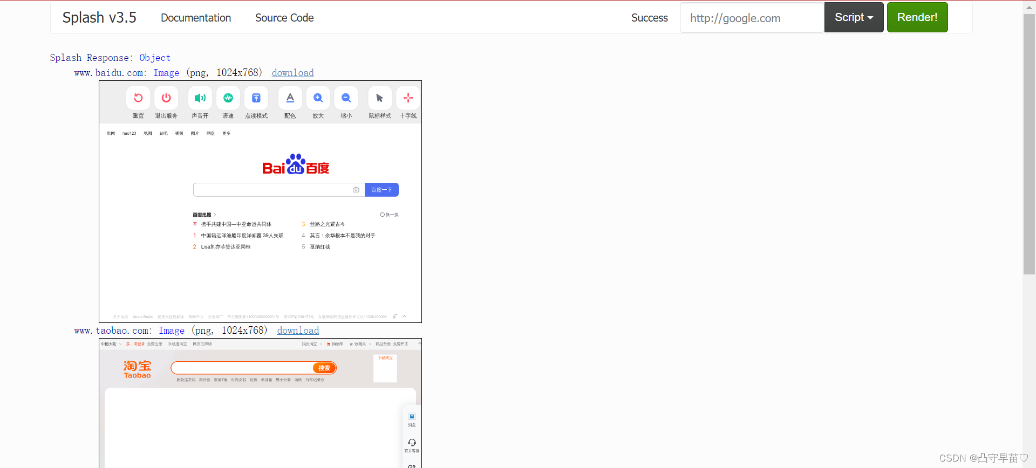Click the Taobao logo
The height and width of the screenshot is (468, 1036).
click(x=137, y=369)
